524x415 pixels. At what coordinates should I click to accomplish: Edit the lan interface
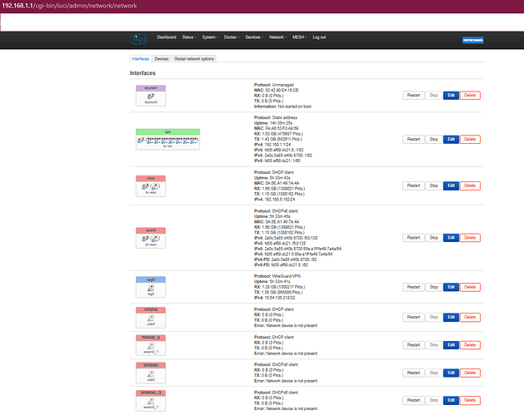coord(452,139)
